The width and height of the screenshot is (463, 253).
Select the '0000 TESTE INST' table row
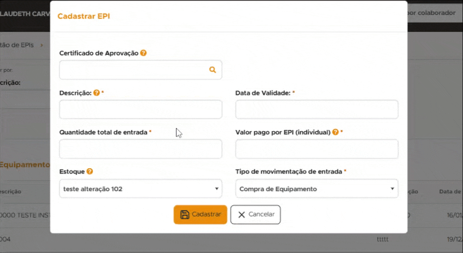23,215
